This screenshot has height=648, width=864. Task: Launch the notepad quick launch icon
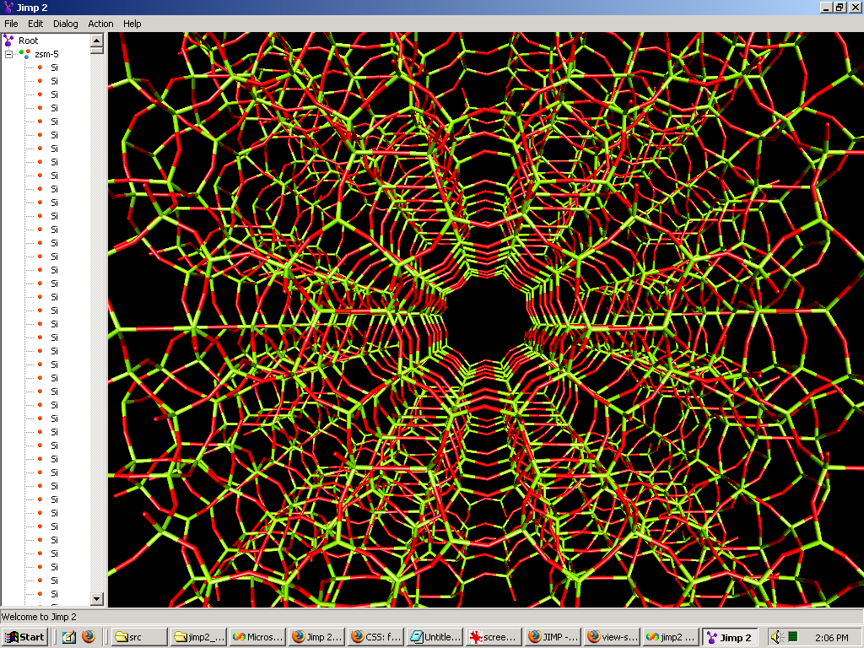coord(69,637)
